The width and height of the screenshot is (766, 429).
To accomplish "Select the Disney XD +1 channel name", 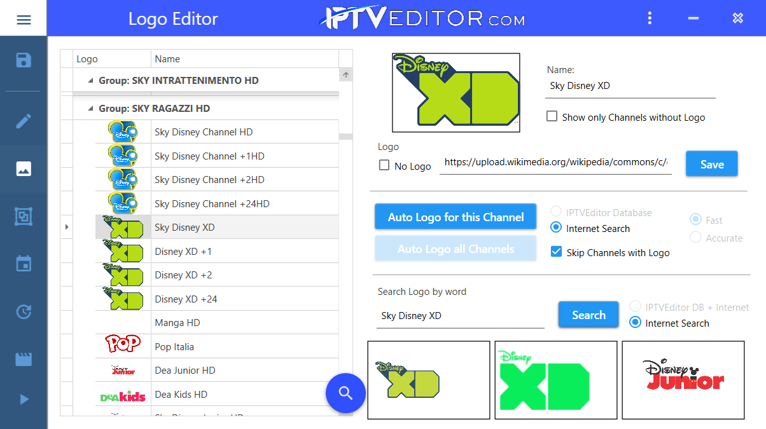I will [x=183, y=252].
